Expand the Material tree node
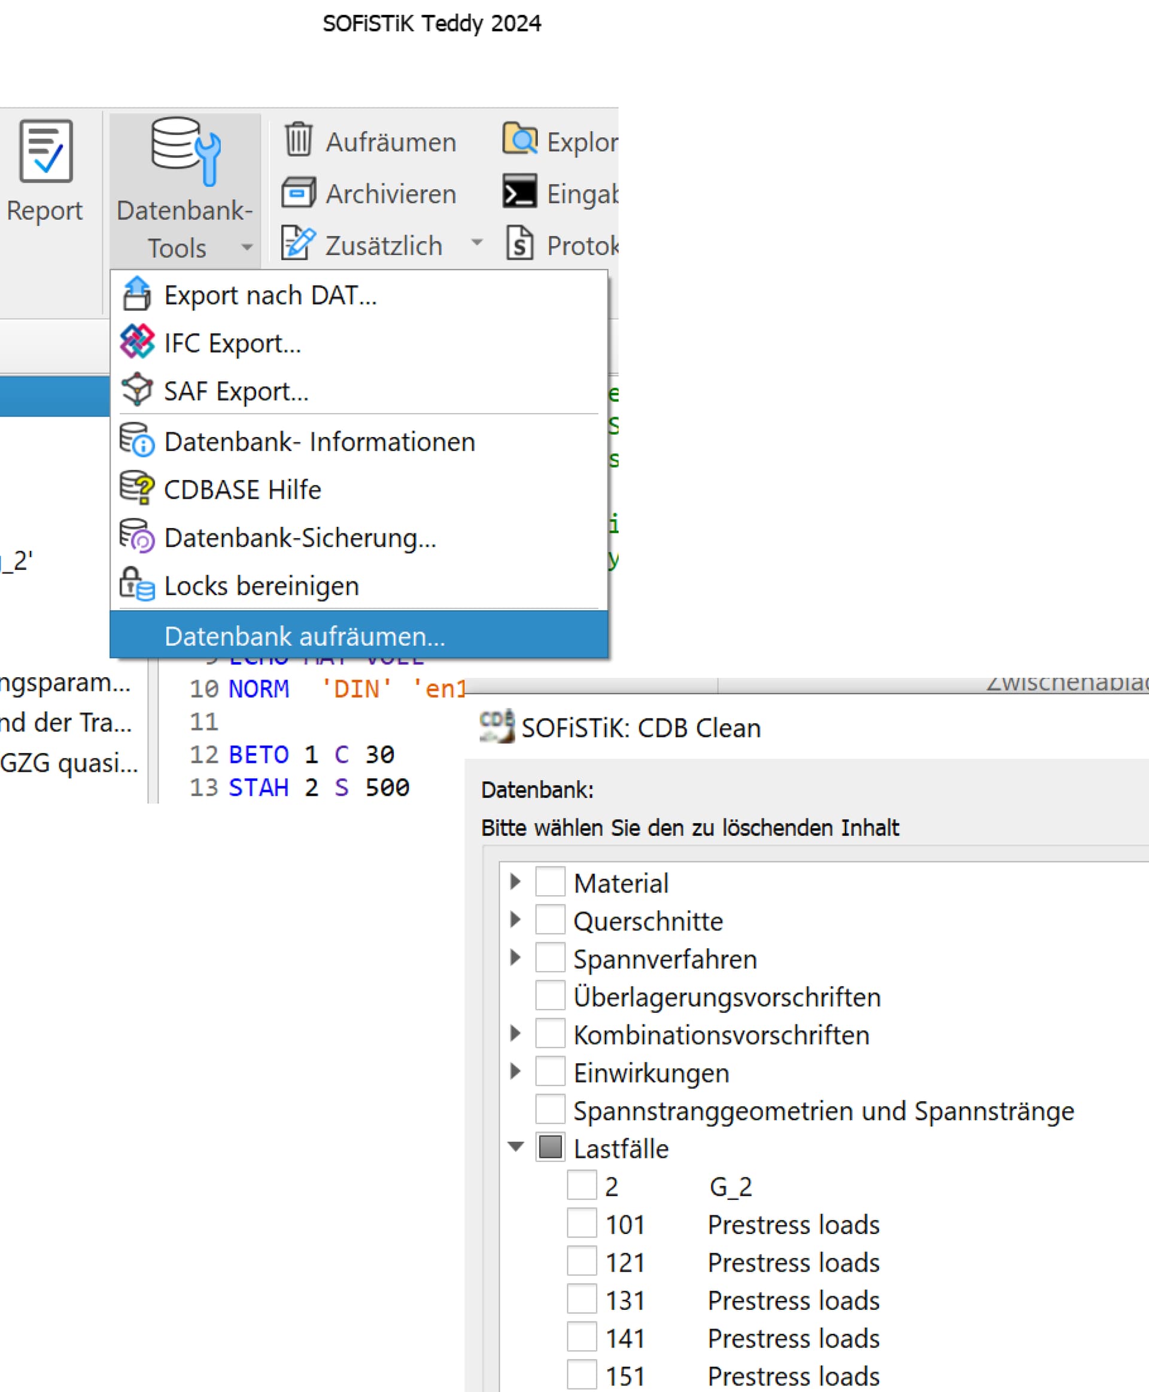 tap(516, 882)
